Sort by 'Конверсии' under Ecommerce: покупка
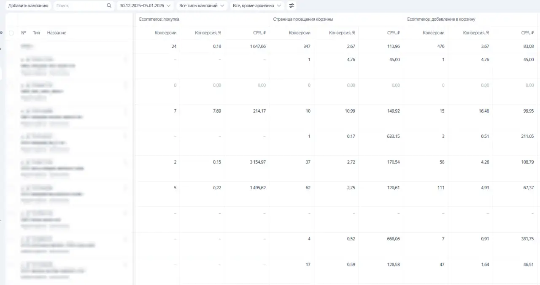540x285 pixels. pos(165,33)
